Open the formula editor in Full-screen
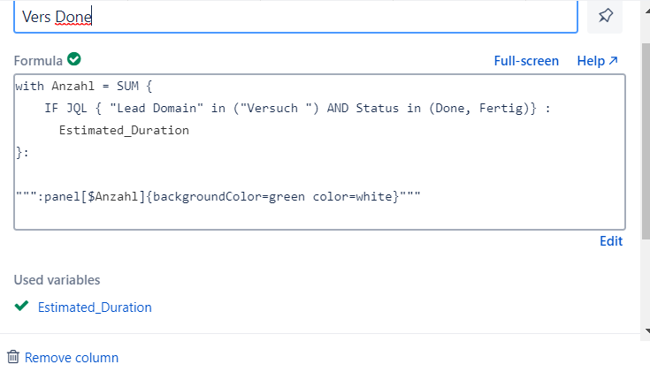This screenshot has height=372, width=650. 526,61
